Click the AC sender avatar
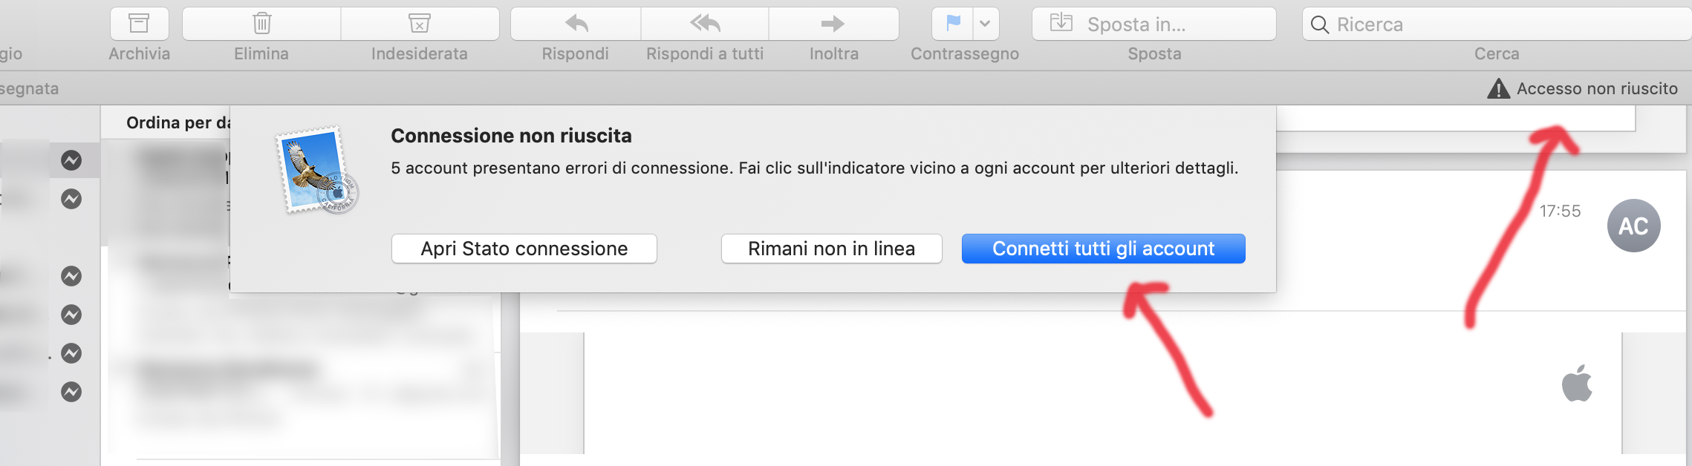 coord(1633,226)
